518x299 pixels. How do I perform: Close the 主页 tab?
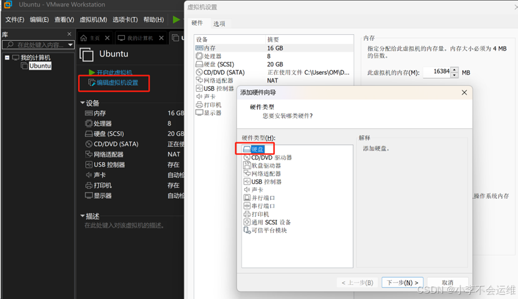pyautogui.click(x=107, y=38)
